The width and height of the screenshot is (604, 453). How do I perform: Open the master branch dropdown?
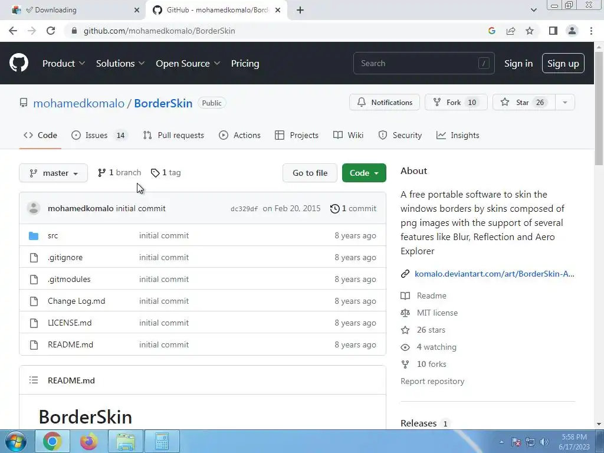click(54, 173)
